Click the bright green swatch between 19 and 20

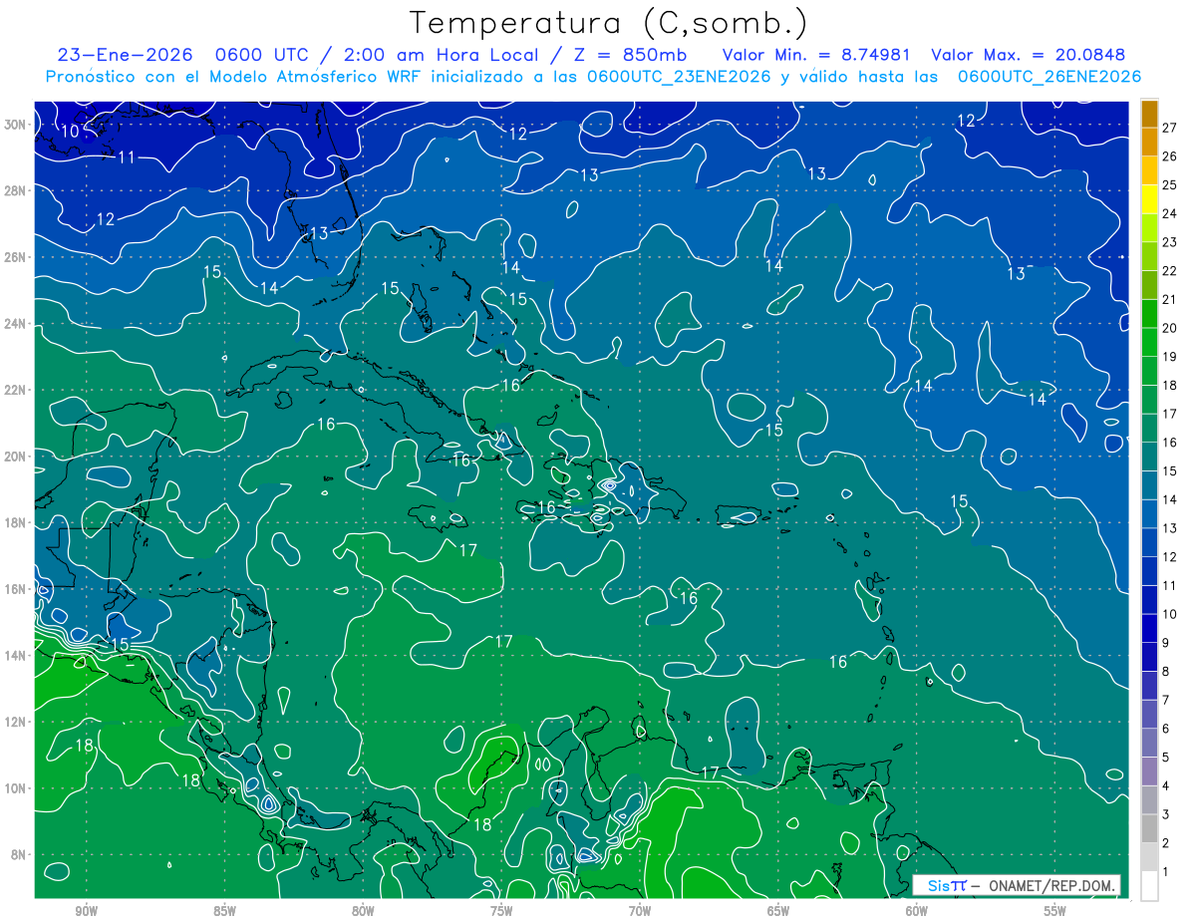pos(1149,343)
